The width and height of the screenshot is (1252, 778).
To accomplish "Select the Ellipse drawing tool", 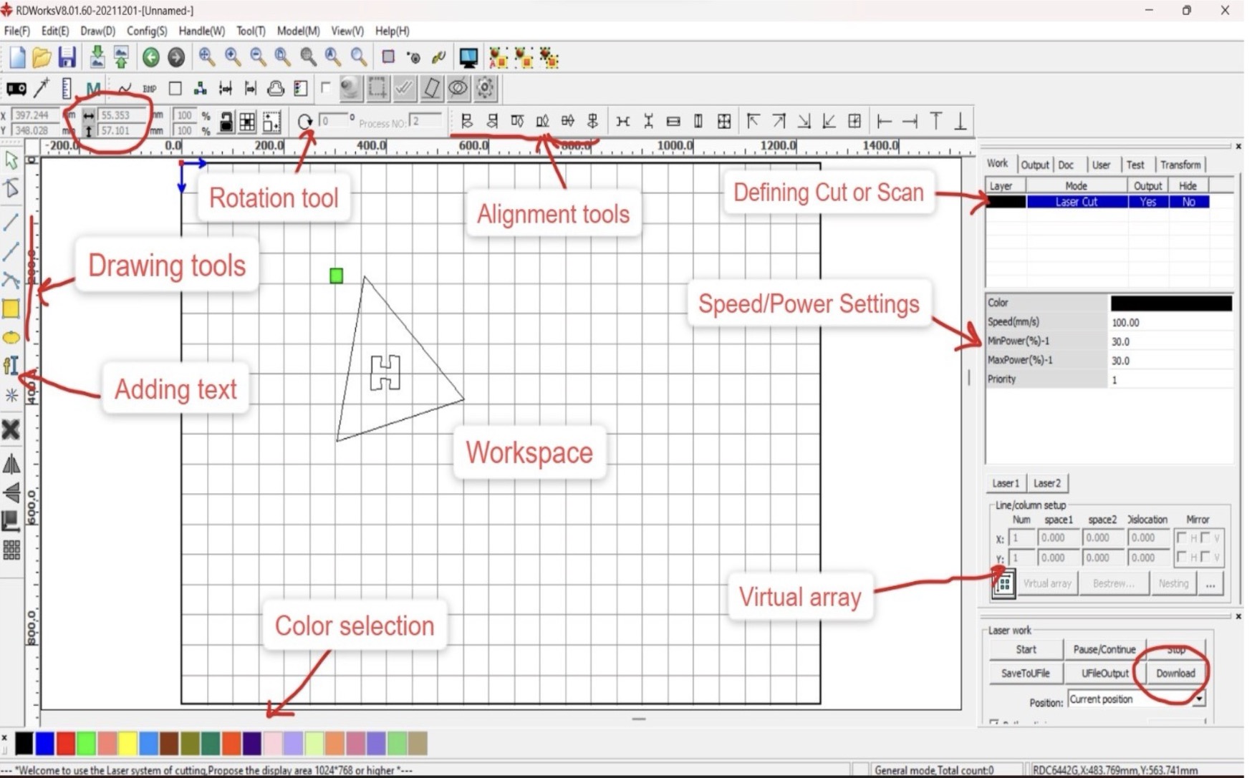I will [11, 338].
